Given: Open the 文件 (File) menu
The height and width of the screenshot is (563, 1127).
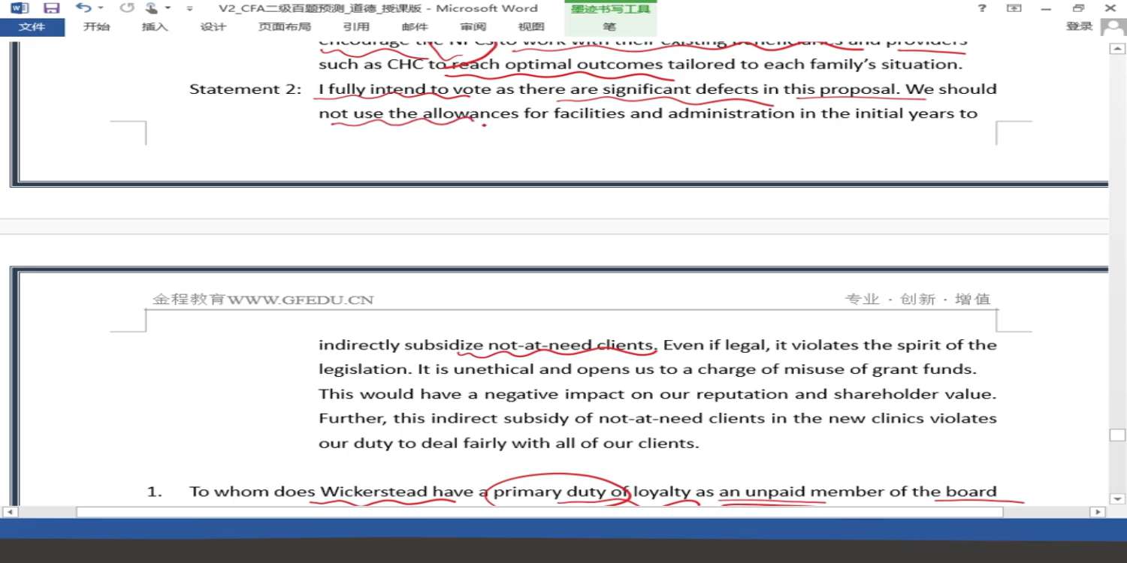Looking at the screenshot, I should coord(32,27).
